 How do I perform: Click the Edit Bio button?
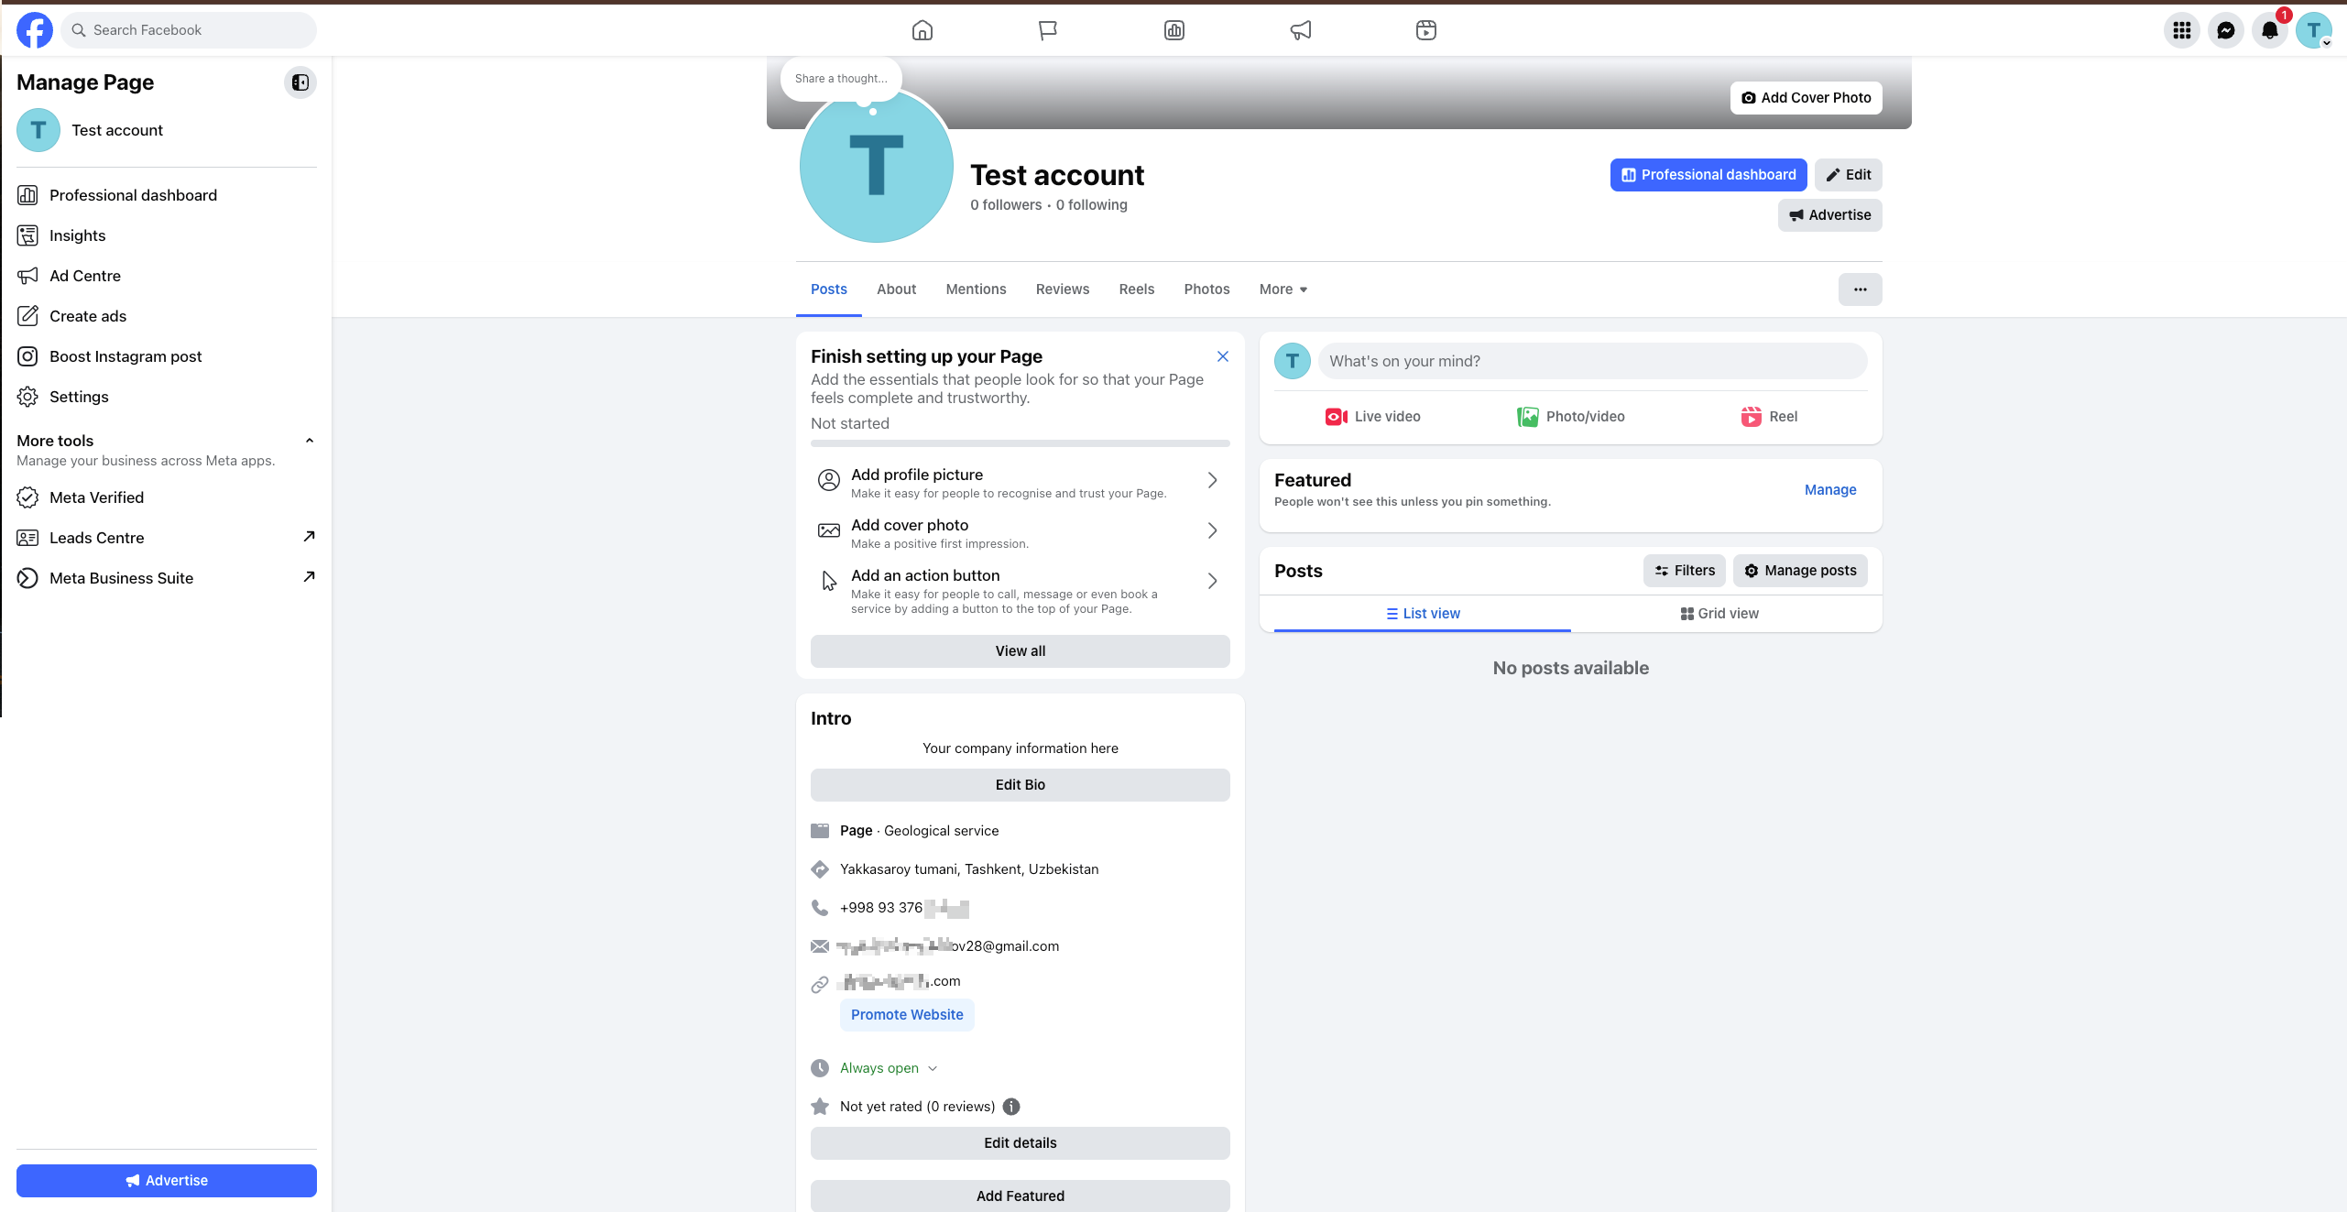[1021, 785]
